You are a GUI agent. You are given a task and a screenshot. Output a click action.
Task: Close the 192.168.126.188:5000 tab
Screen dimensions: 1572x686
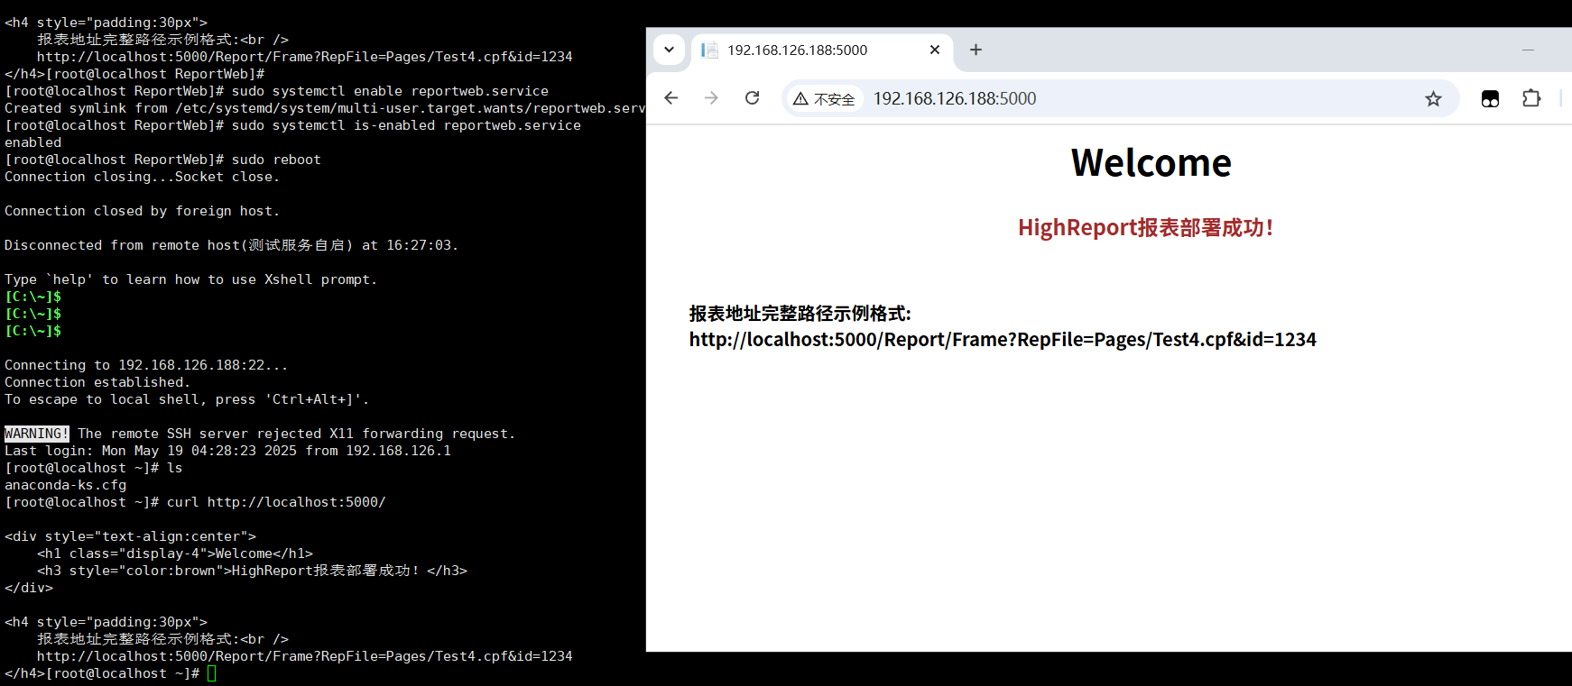click(x=935, y=50)
